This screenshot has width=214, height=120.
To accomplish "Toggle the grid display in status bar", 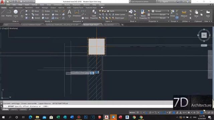I will click(138, 113).
